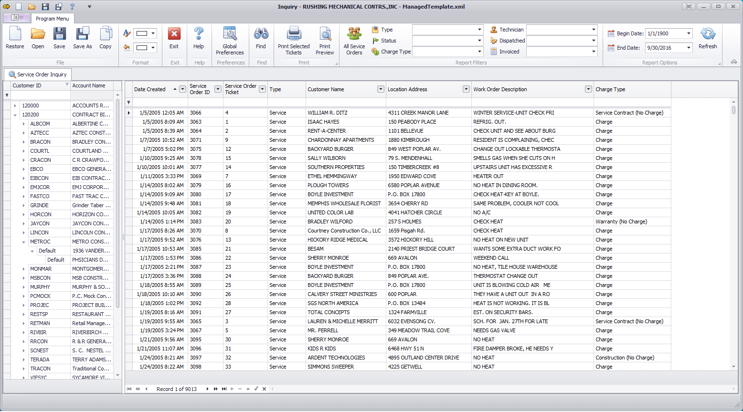
Task: Collapse the ribbon with the chevron
Action: point(734,62)
